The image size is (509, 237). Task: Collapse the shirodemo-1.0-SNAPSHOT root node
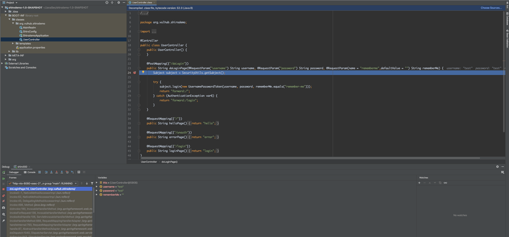2,8
